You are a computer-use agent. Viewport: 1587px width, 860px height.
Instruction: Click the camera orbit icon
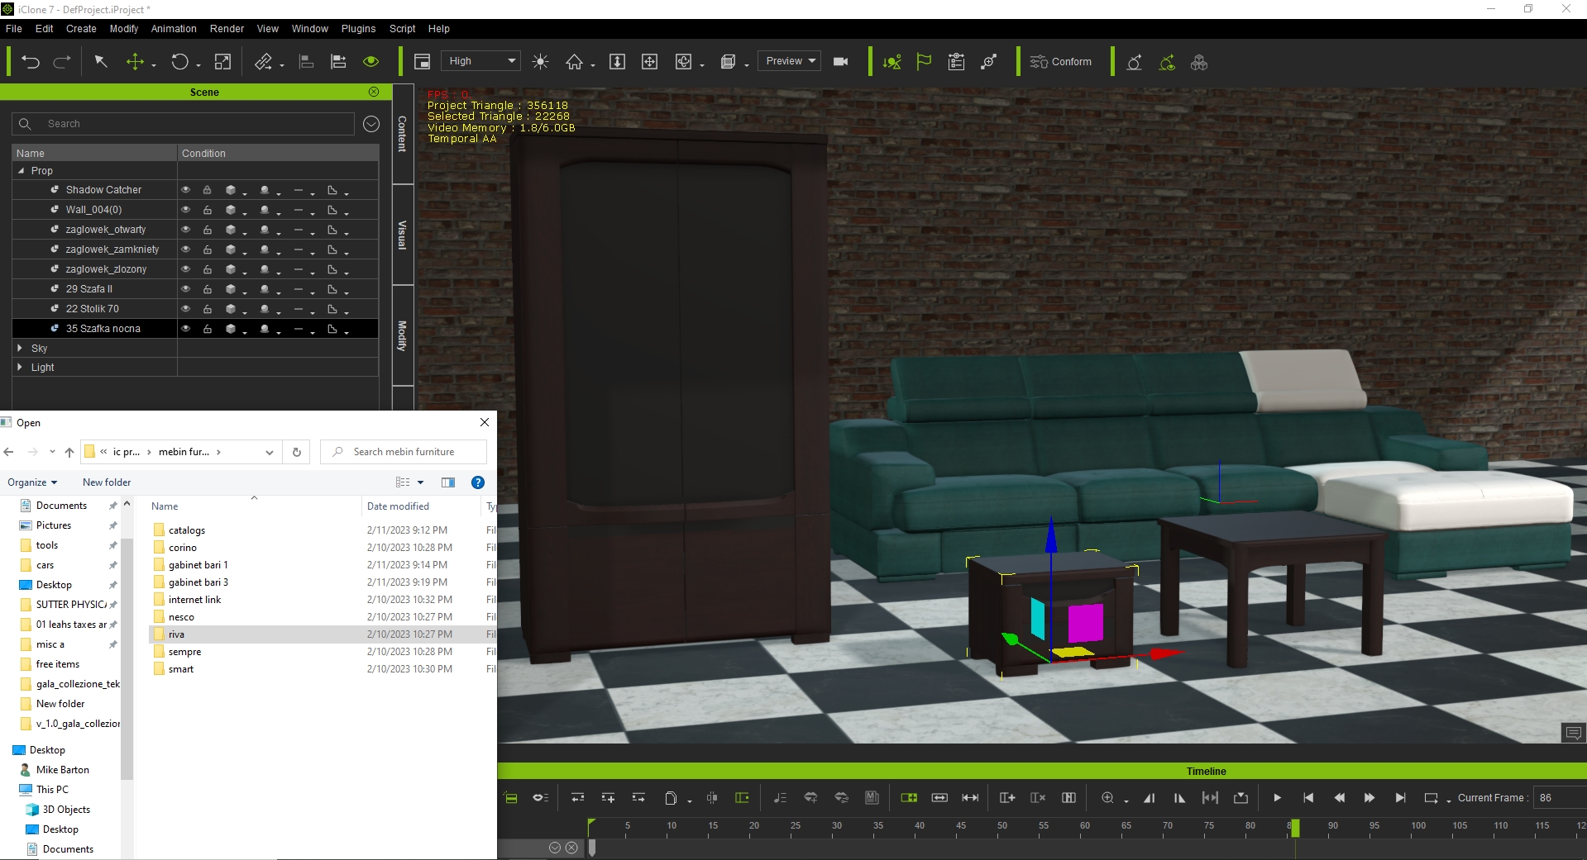(x=683, y=62)
